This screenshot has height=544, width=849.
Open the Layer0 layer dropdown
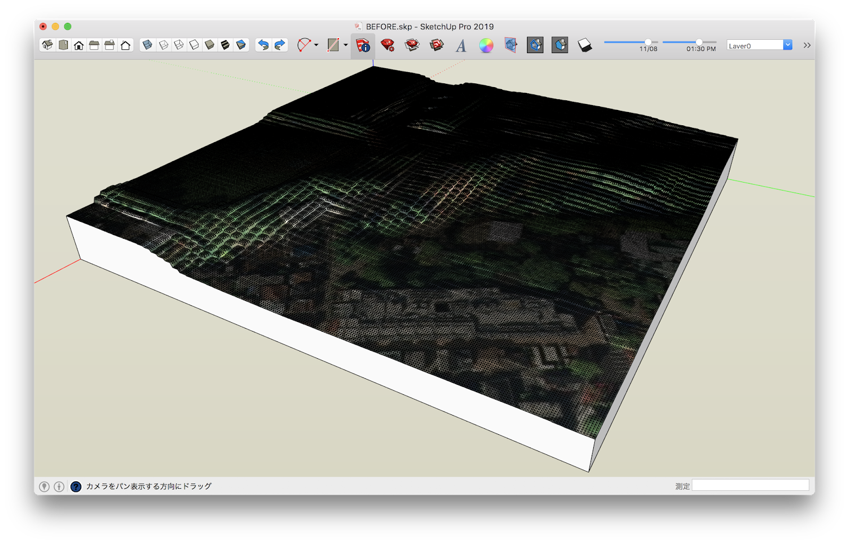pyautogui.click(x=759, y=46)
